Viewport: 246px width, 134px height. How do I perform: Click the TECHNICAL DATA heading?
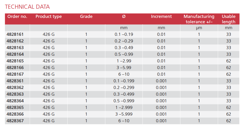pos(27,7)
